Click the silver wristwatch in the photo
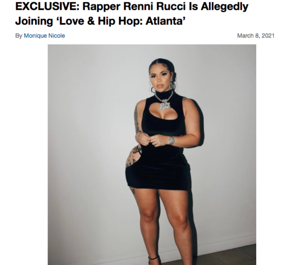The image size is (291, 265). click(x=172, y=140)
